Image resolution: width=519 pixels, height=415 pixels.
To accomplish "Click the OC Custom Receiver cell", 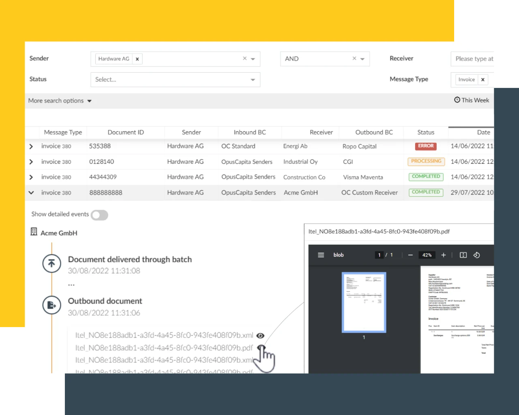I will tap(369, 193).
